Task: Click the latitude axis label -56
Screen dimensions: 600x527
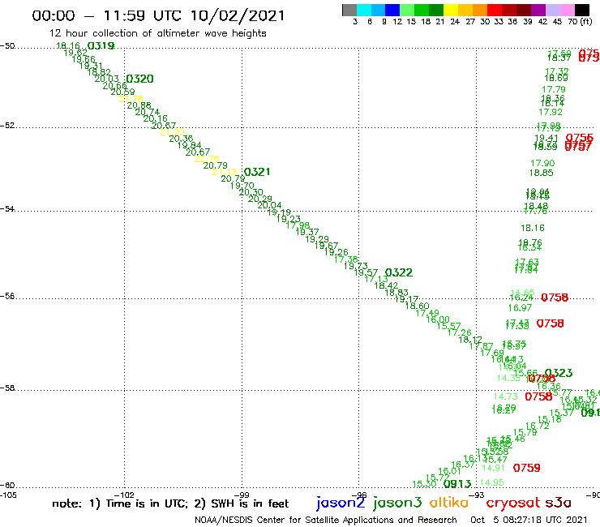Action: [x=7, y=296]
